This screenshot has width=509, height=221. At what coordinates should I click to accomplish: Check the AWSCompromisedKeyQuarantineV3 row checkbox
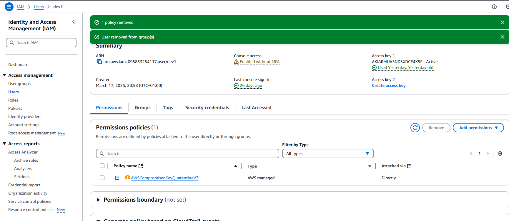click(x=102, y=178)
